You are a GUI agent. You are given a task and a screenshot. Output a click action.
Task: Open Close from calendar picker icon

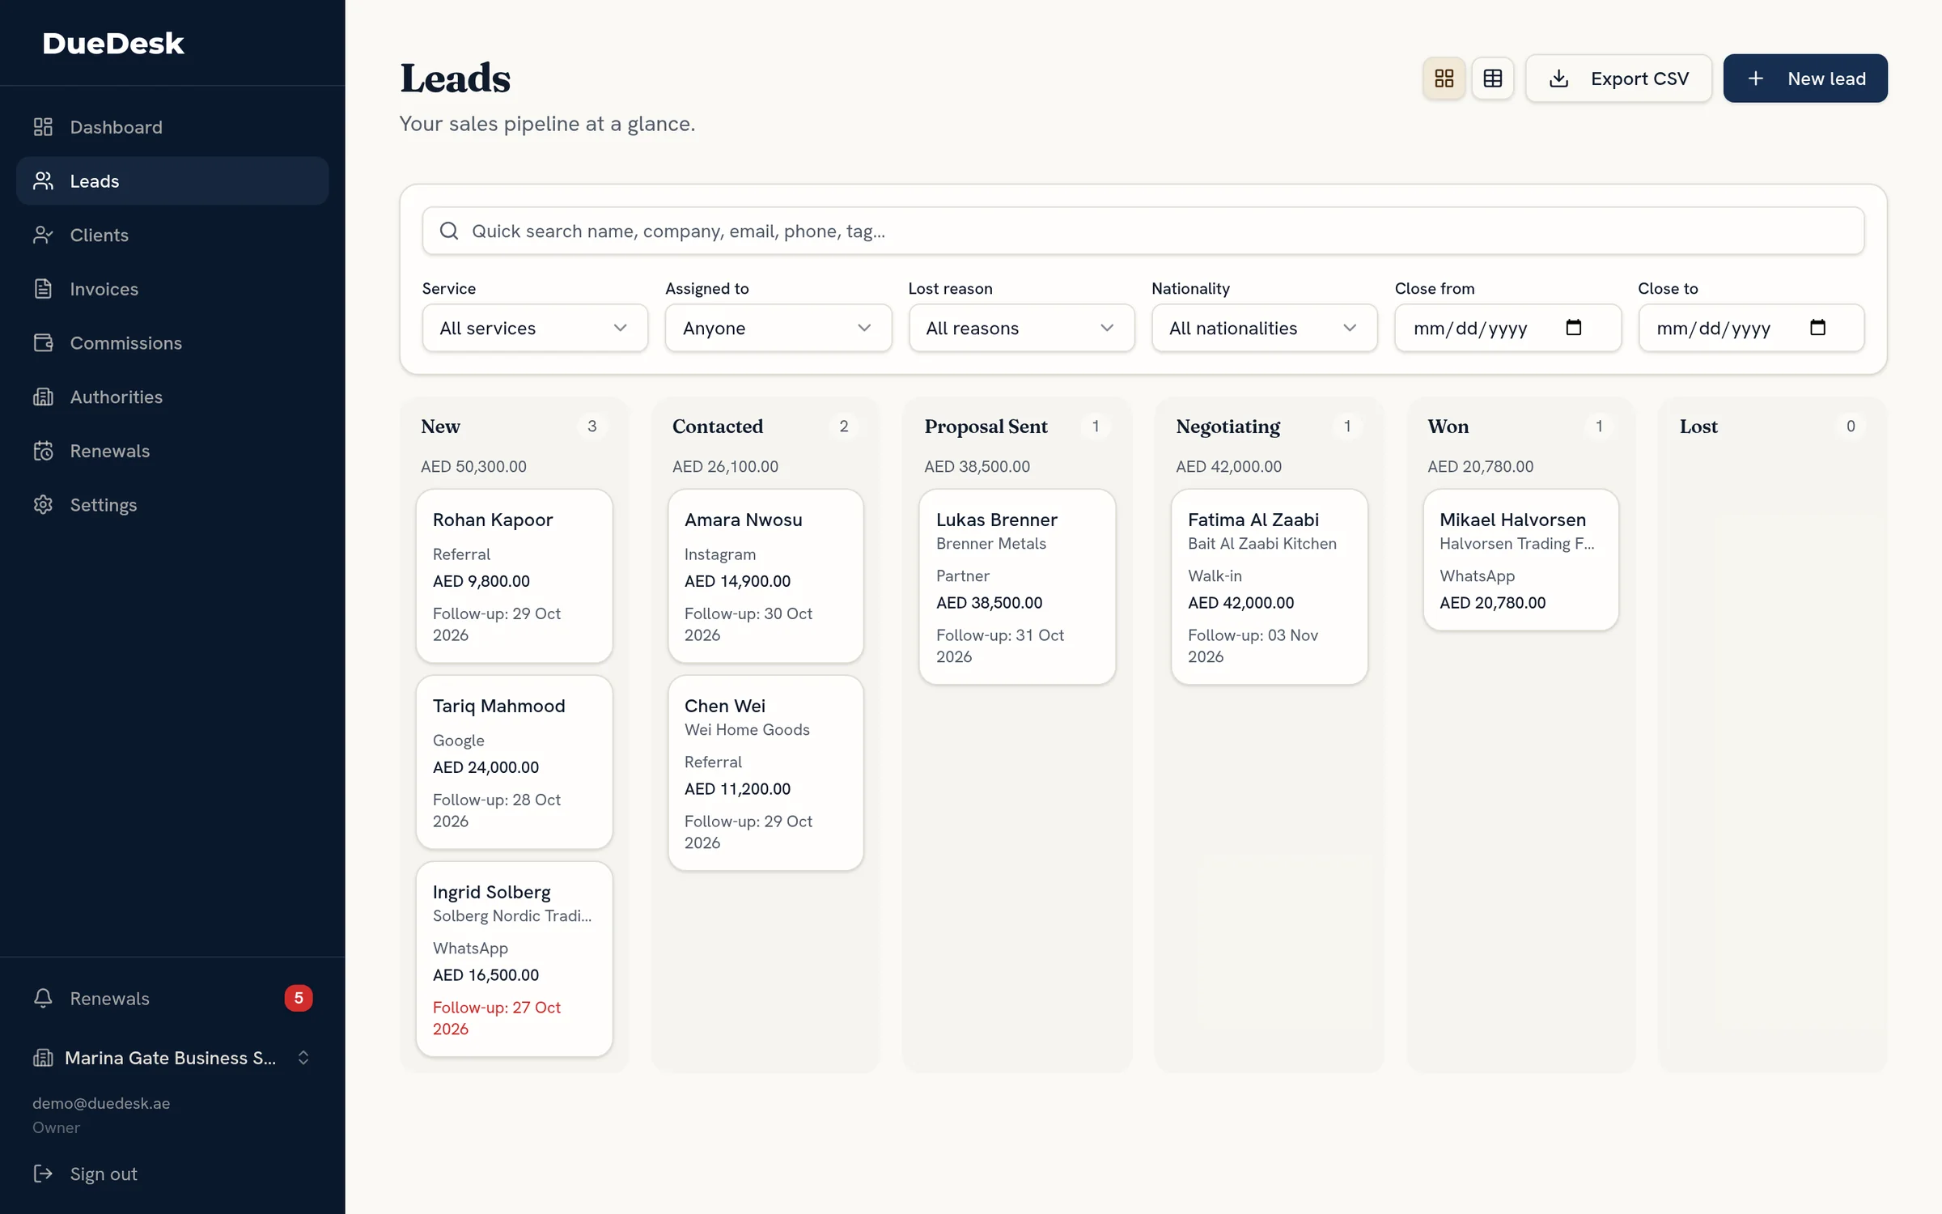click(1574, 327)
